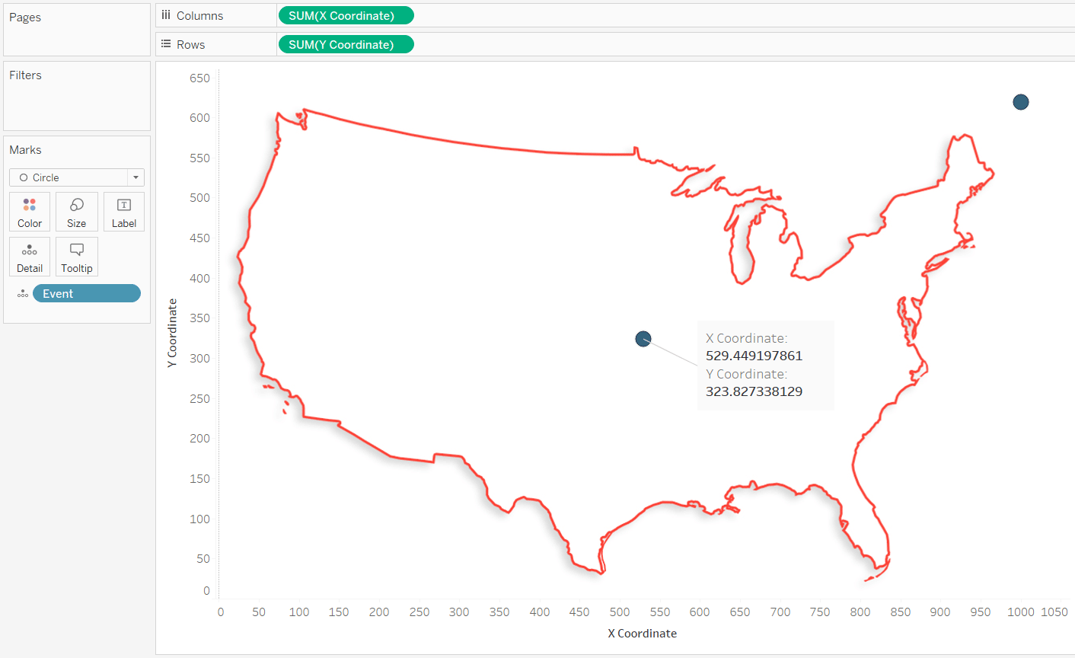
Task: Open the Color property on the Marks card
Action: coord(29,212)
